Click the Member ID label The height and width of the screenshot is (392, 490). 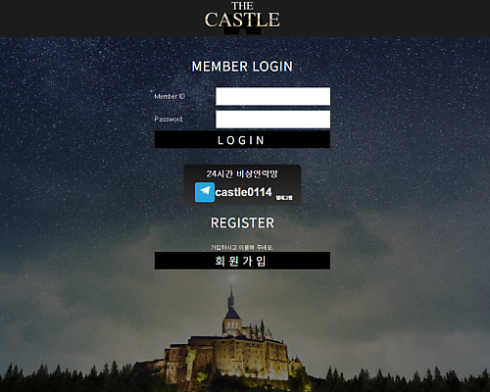170,96
